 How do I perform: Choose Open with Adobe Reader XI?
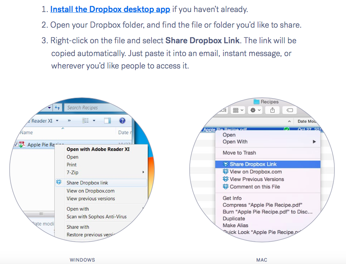tap(98, 149)
